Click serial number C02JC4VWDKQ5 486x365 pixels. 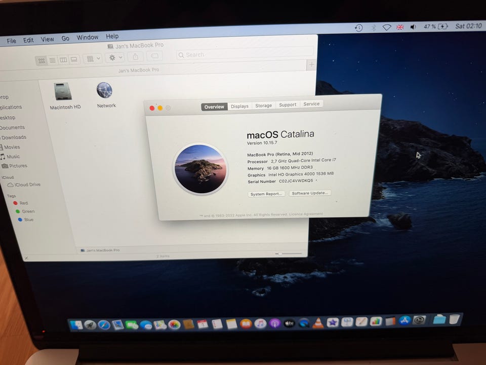click(296, 180)
